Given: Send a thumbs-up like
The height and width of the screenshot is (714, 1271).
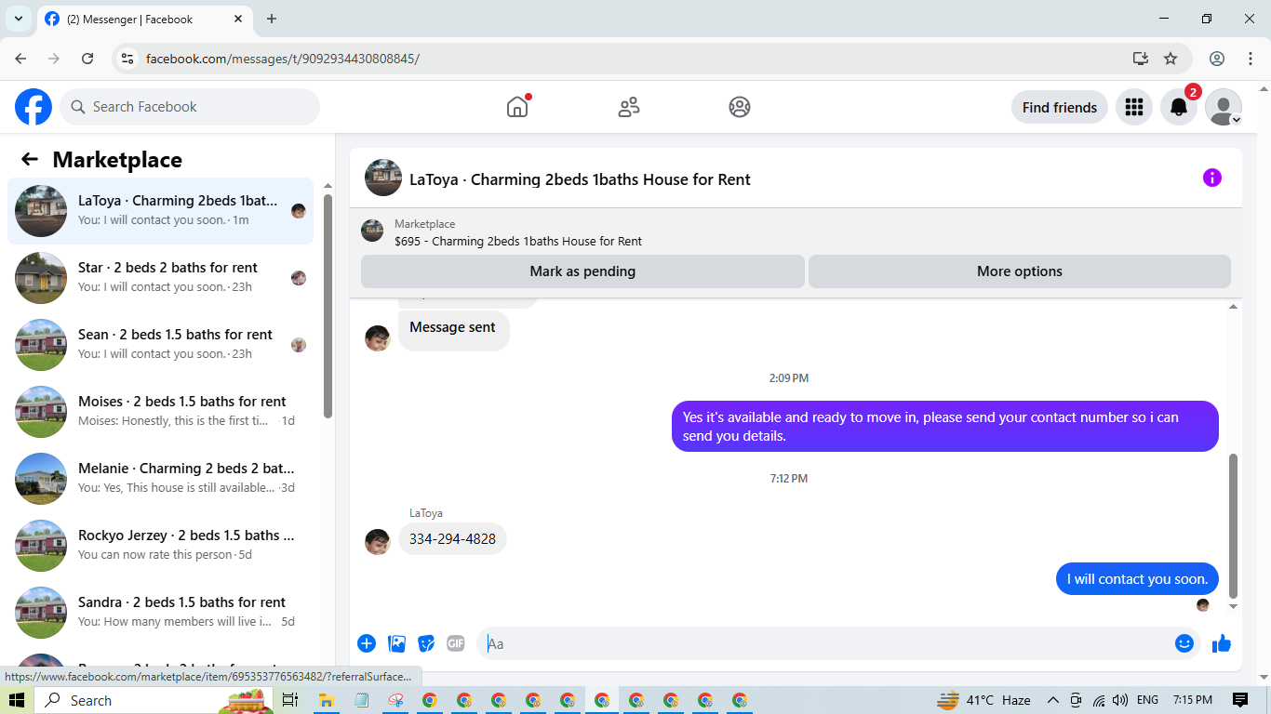Looking at the screenshot, I should pos(1222,643).
